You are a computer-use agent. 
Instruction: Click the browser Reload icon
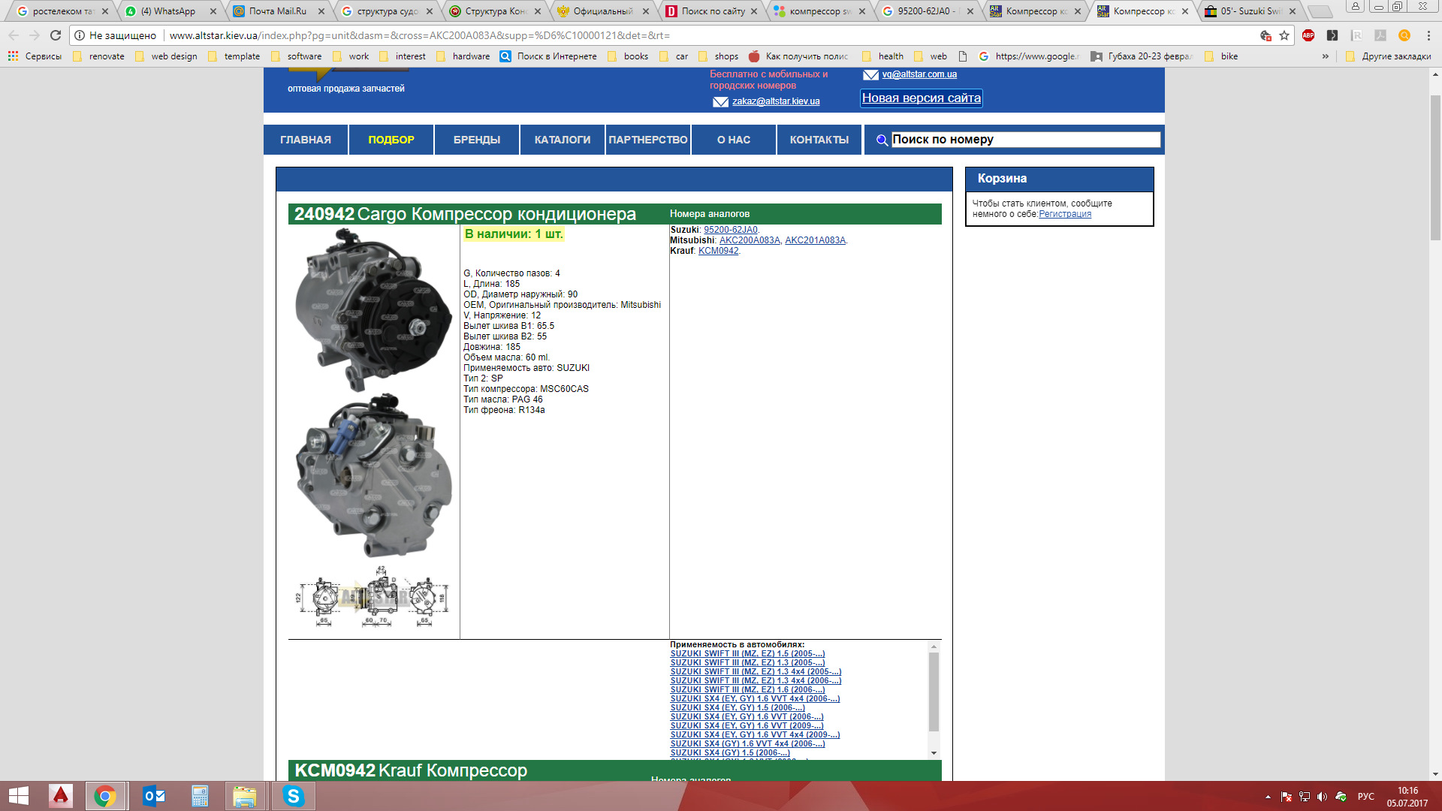[56, 35]
